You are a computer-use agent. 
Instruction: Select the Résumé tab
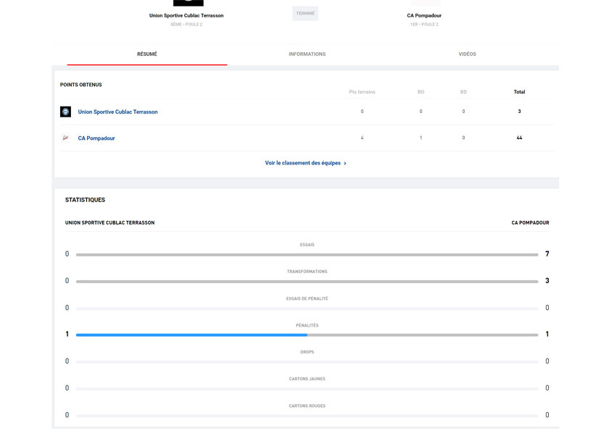[147, 54]
